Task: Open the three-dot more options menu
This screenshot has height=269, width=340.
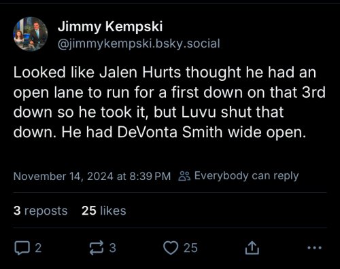Action: (x=314, y=248)
